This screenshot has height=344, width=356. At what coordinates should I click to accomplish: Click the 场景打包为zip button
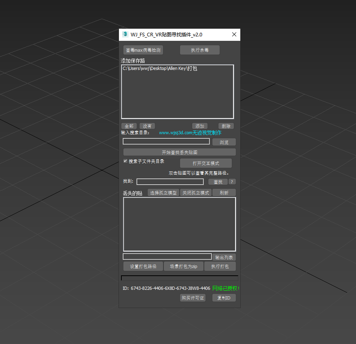pyautogui.click(x=183, y=266)
